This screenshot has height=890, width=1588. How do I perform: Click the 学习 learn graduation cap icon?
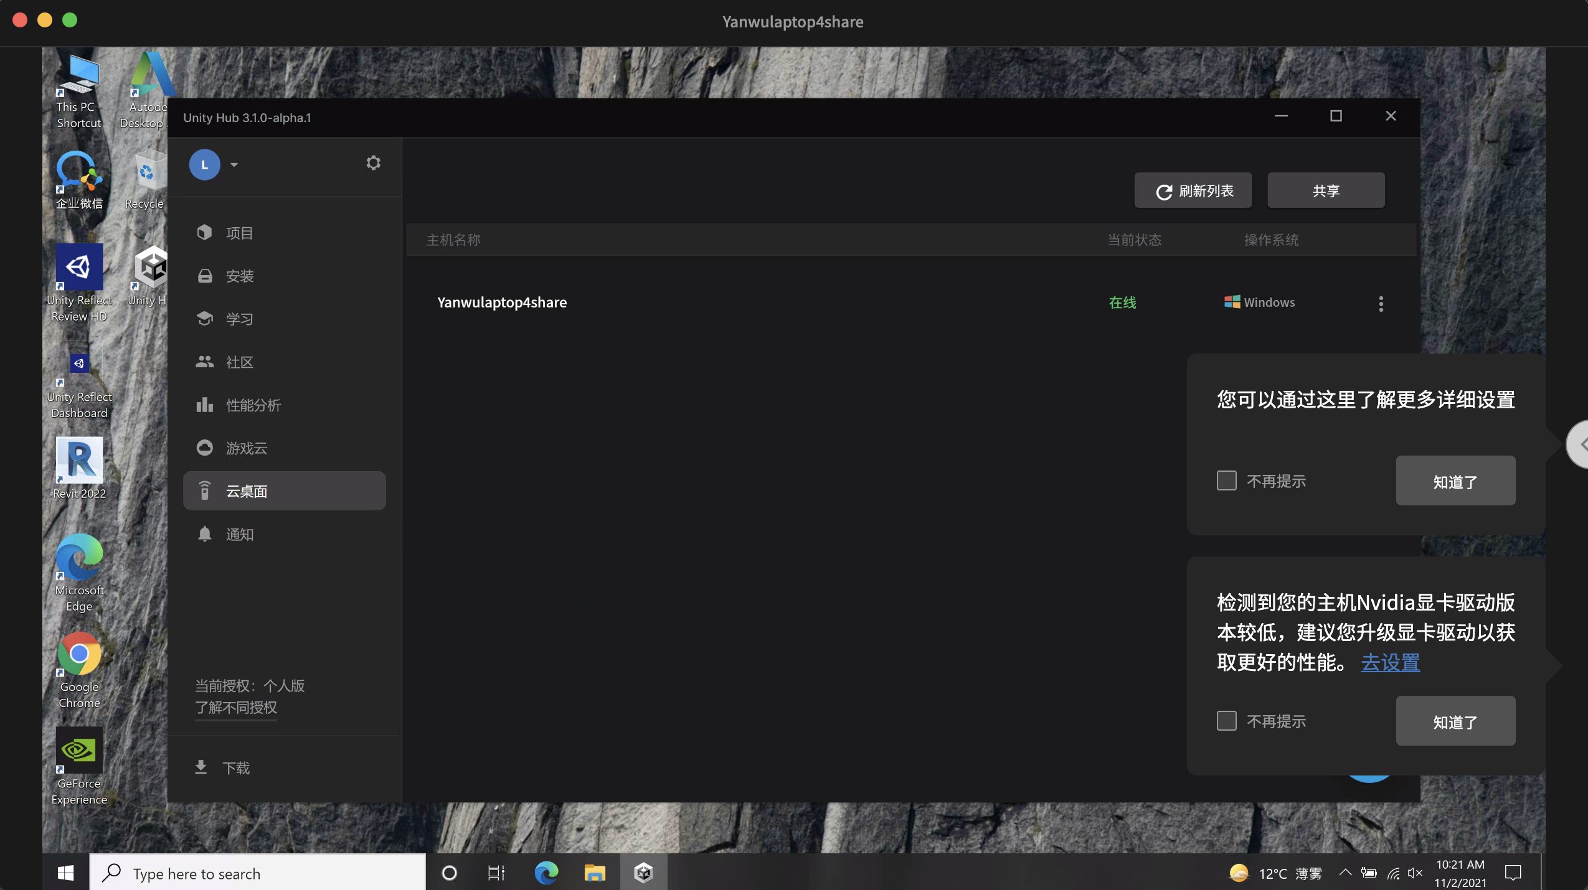[204, 319]
